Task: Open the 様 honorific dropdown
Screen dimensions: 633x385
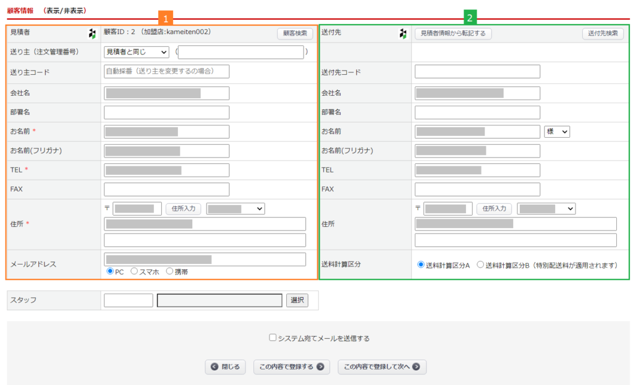Action: [x=556, y=132]
